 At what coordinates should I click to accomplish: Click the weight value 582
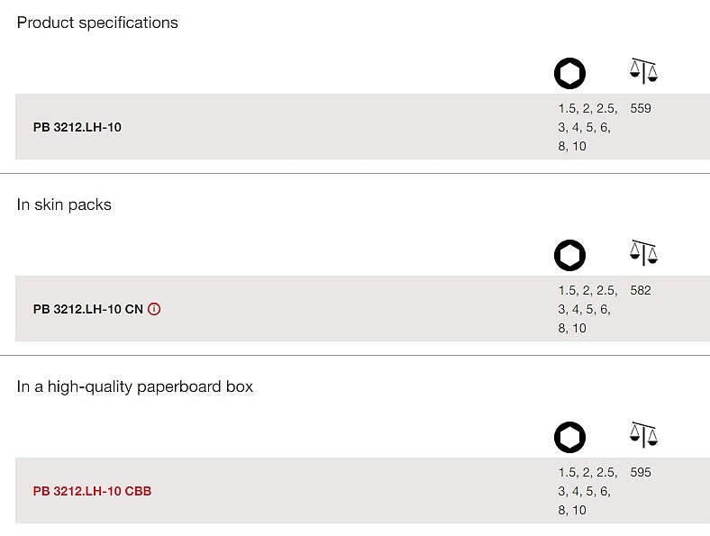click(x=641, y=290)
